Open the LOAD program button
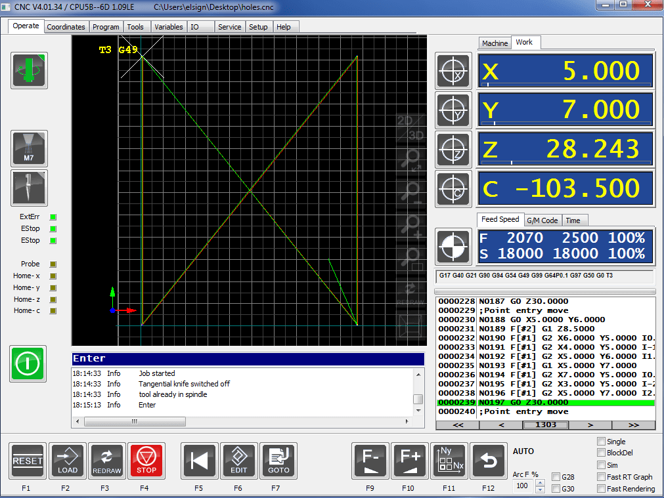Viewport: 664px width, 498px height. pyautogui.click(x=68, y=461)
